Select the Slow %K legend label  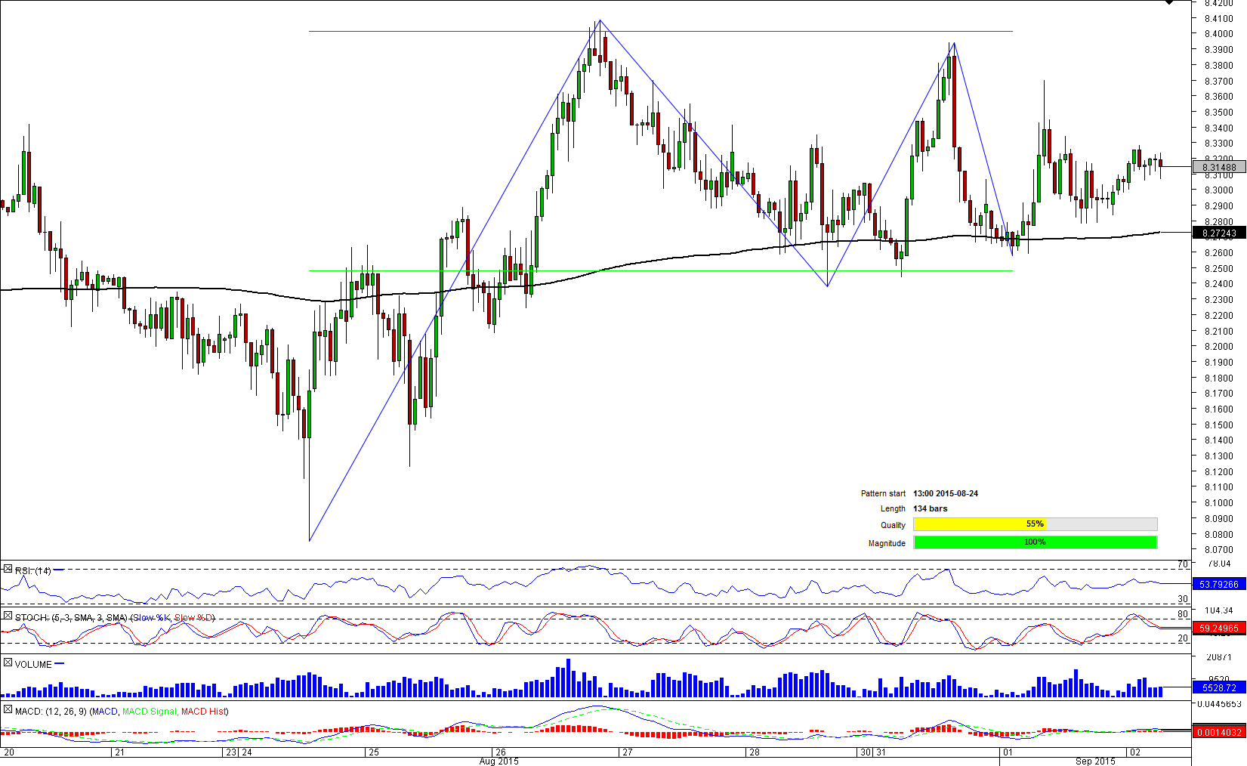coord(151,618)
